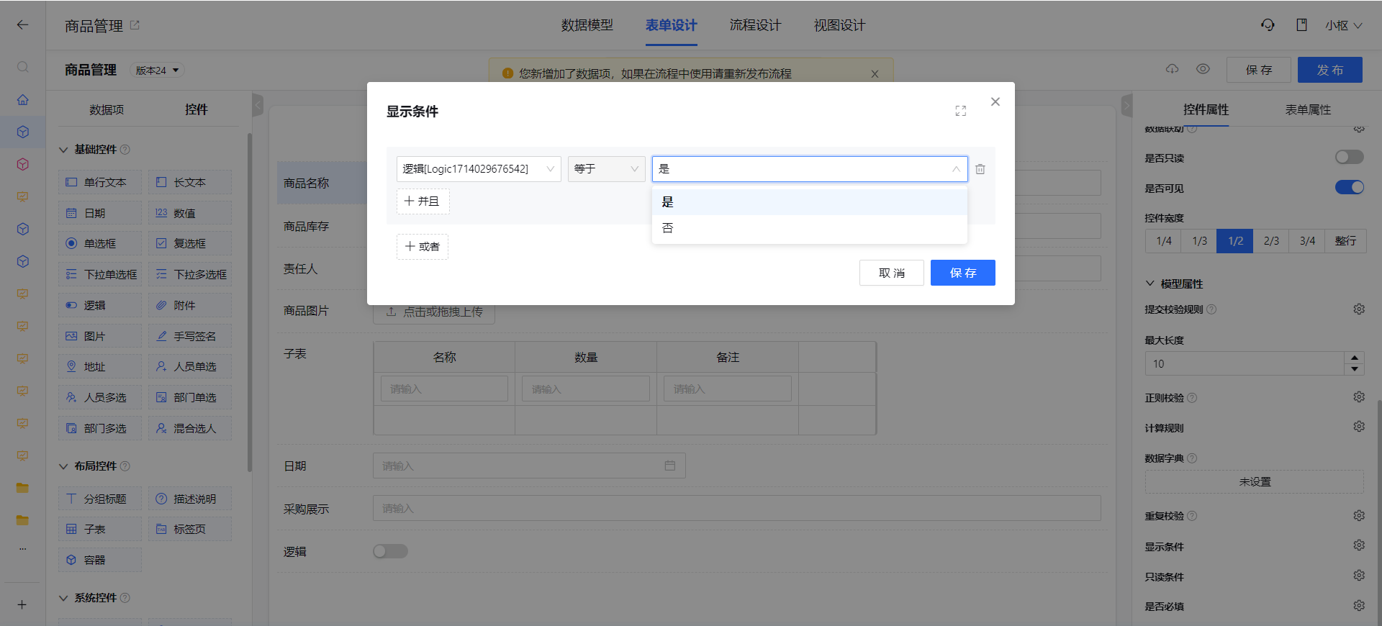Select the 逻辑 control in palette
Screen dimensions: 1382x626
click(100, 305)
